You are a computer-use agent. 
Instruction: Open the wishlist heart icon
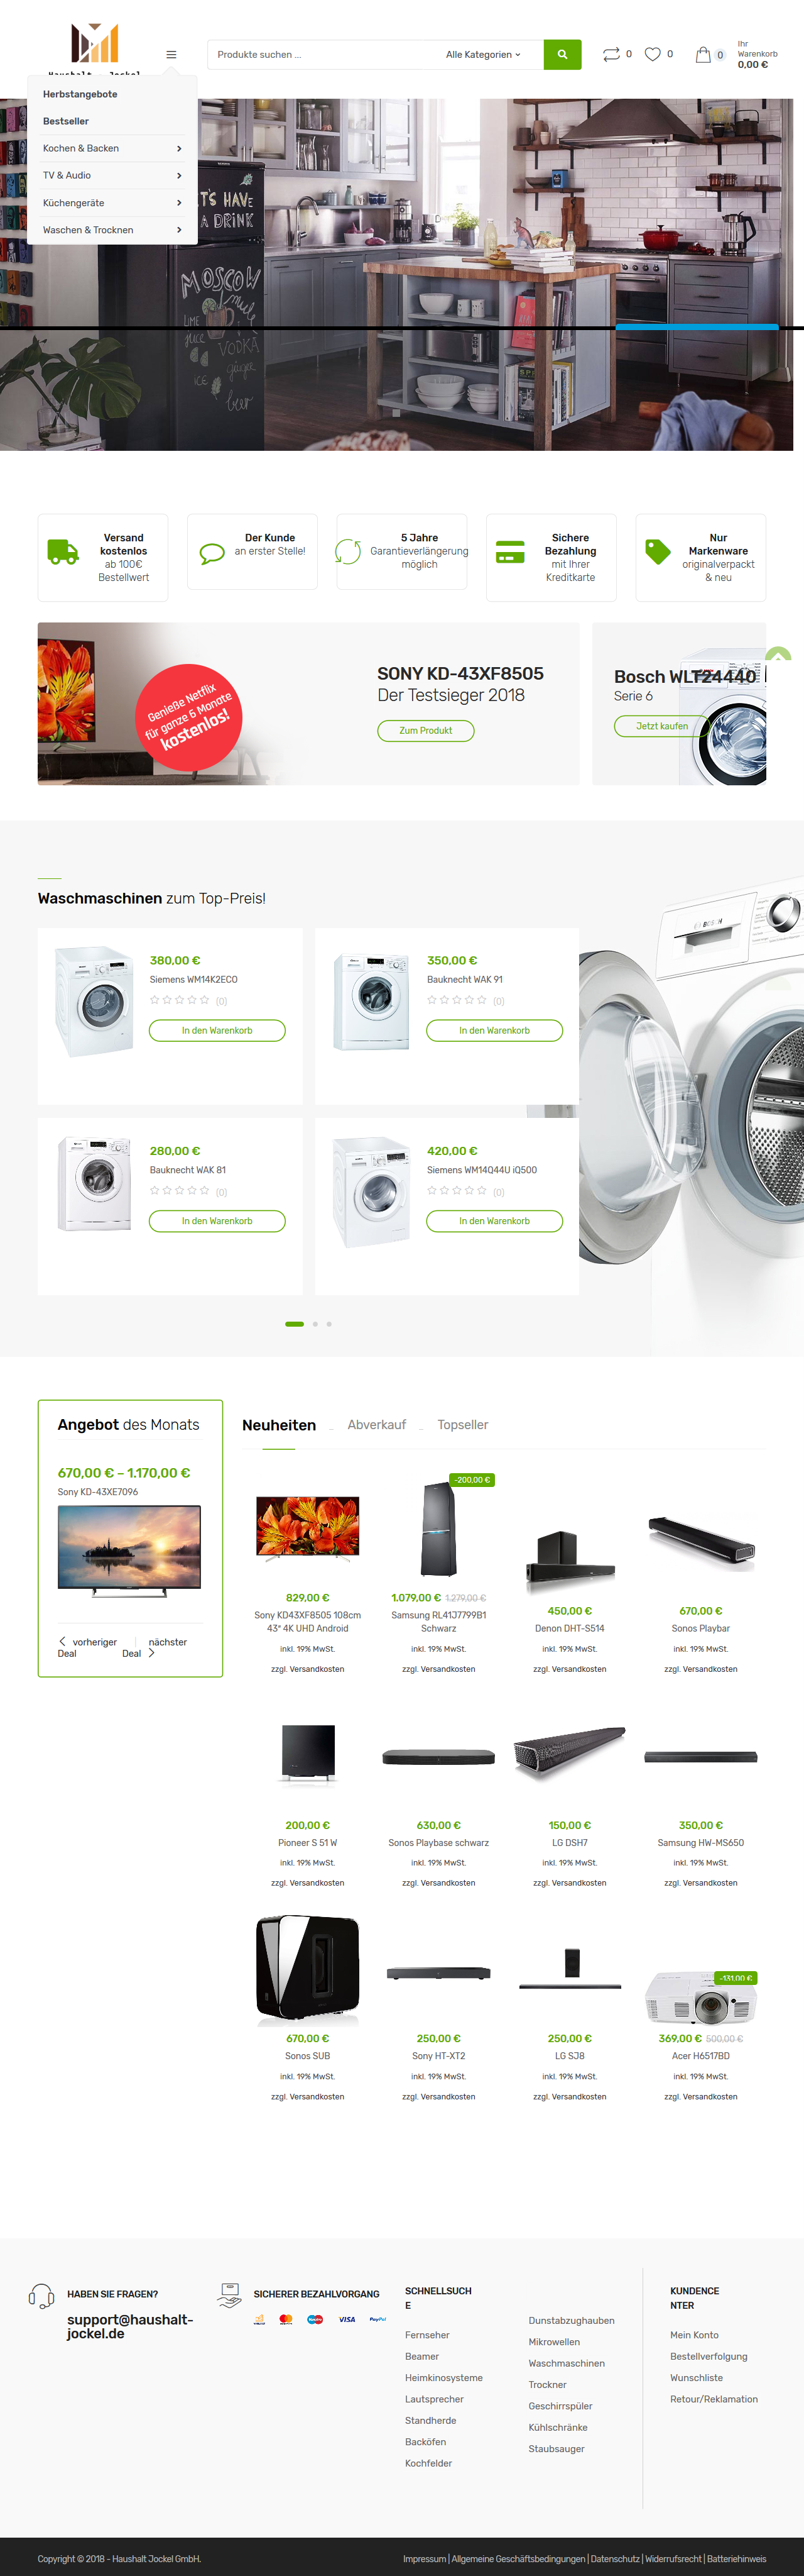pyautogui.click(x=652, y=54)
